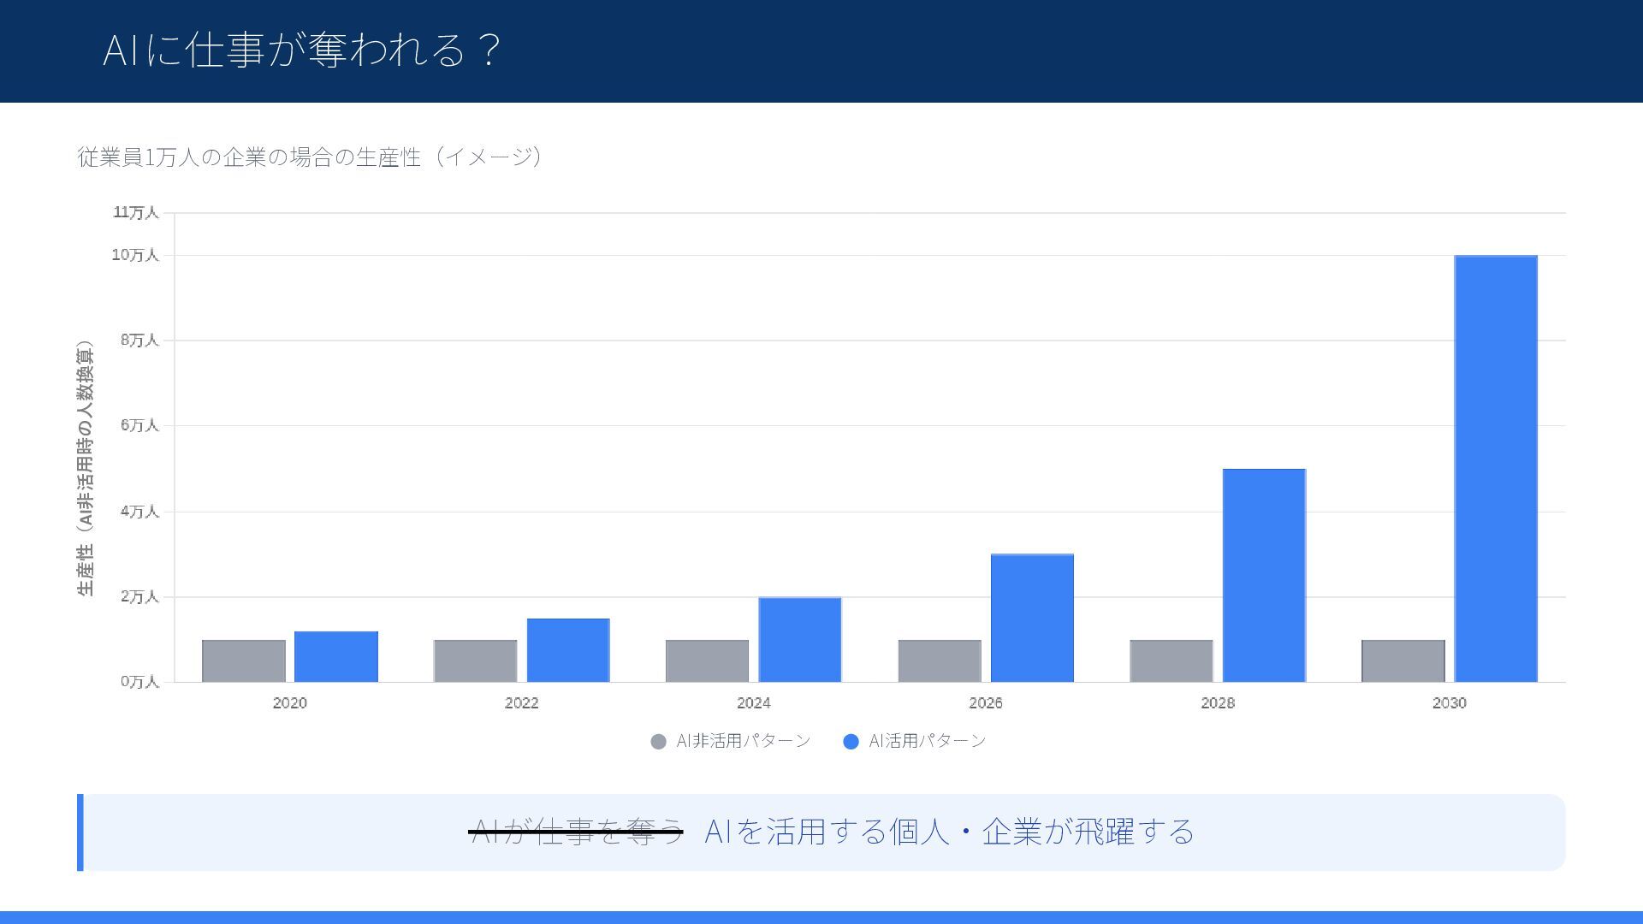1643x924 pixels.
Task: Click the blue 2030 bar
Action: pyautogui.click(x=1495, y=469)
